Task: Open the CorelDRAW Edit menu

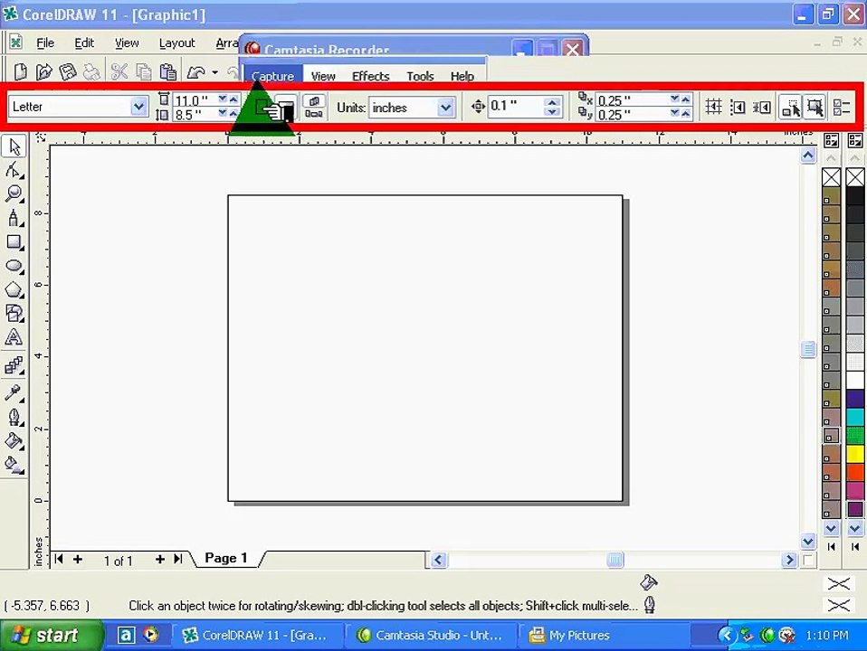Action: 84,43
